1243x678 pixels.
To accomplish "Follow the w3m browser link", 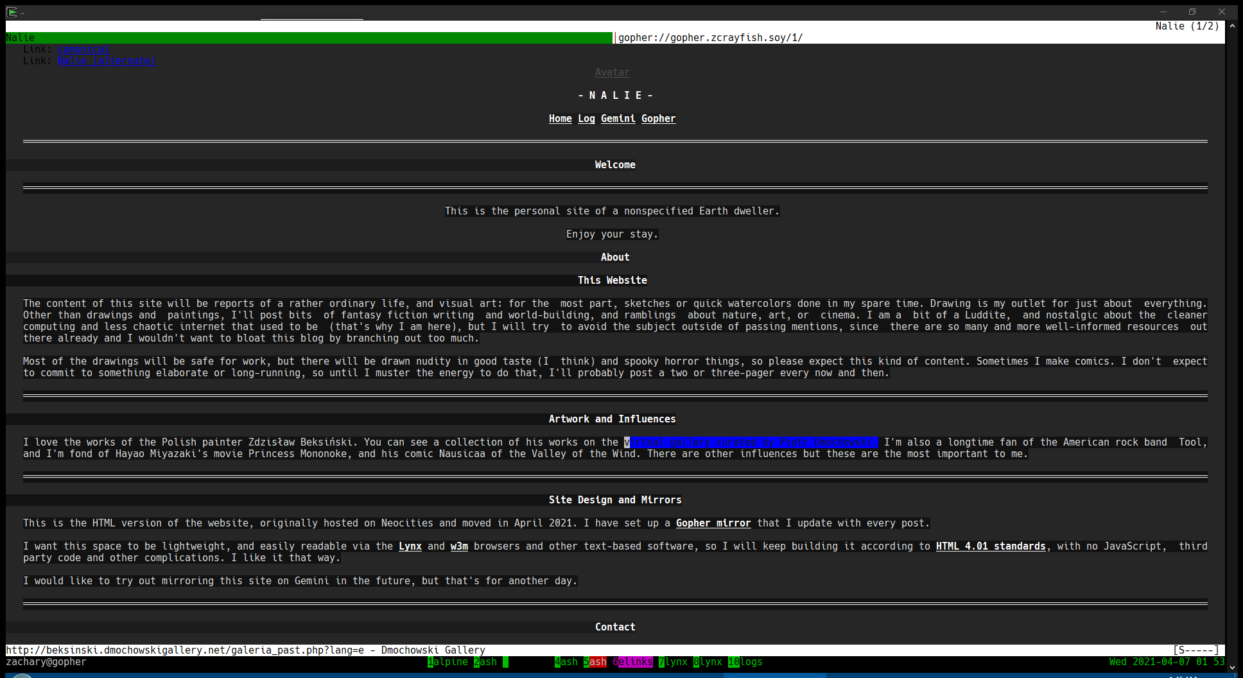I will [459, 546].
